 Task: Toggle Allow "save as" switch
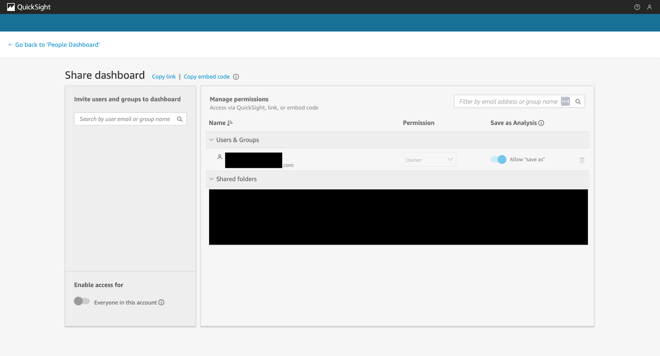[498, 160]
